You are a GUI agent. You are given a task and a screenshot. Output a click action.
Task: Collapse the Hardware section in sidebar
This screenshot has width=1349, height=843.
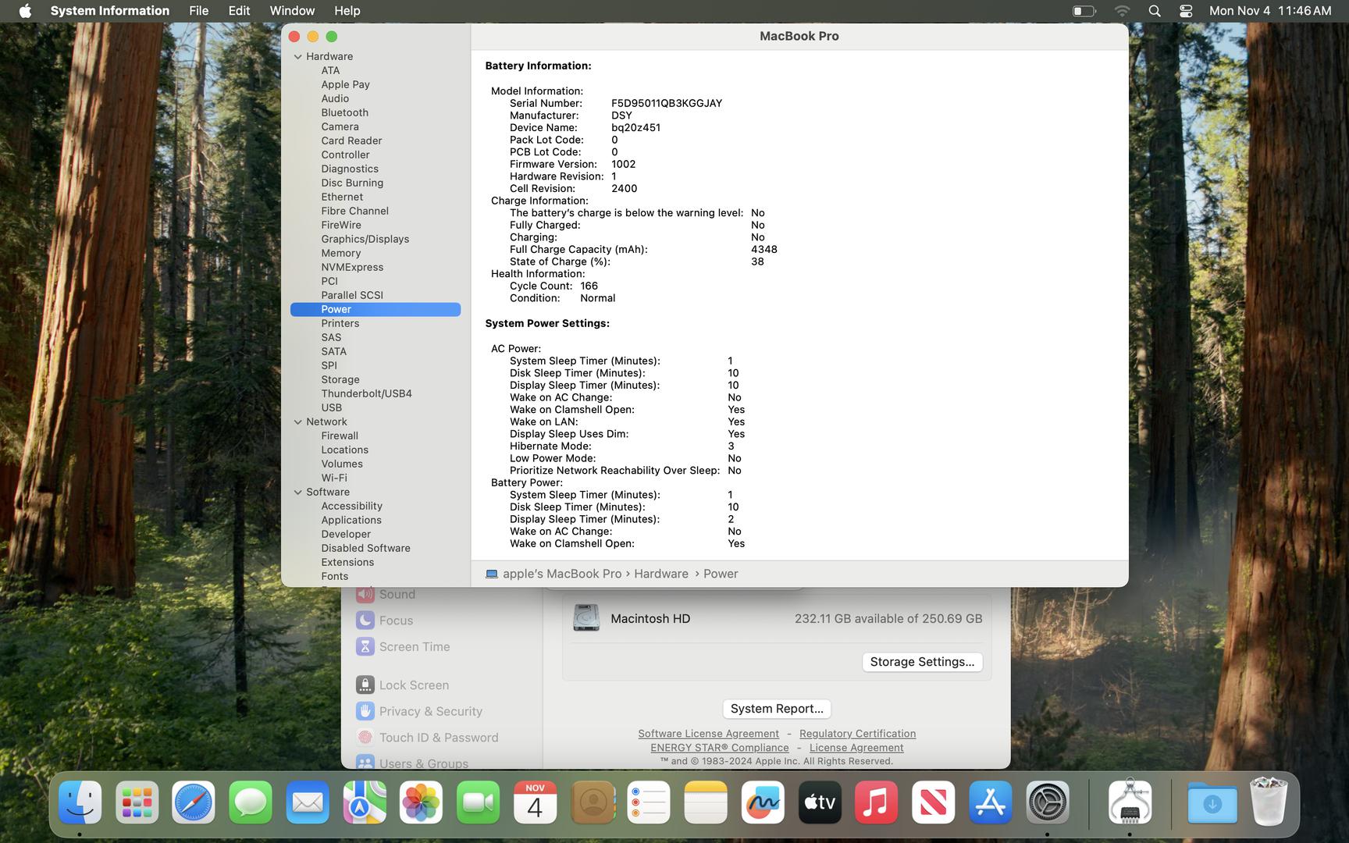(x=297, y=56)
